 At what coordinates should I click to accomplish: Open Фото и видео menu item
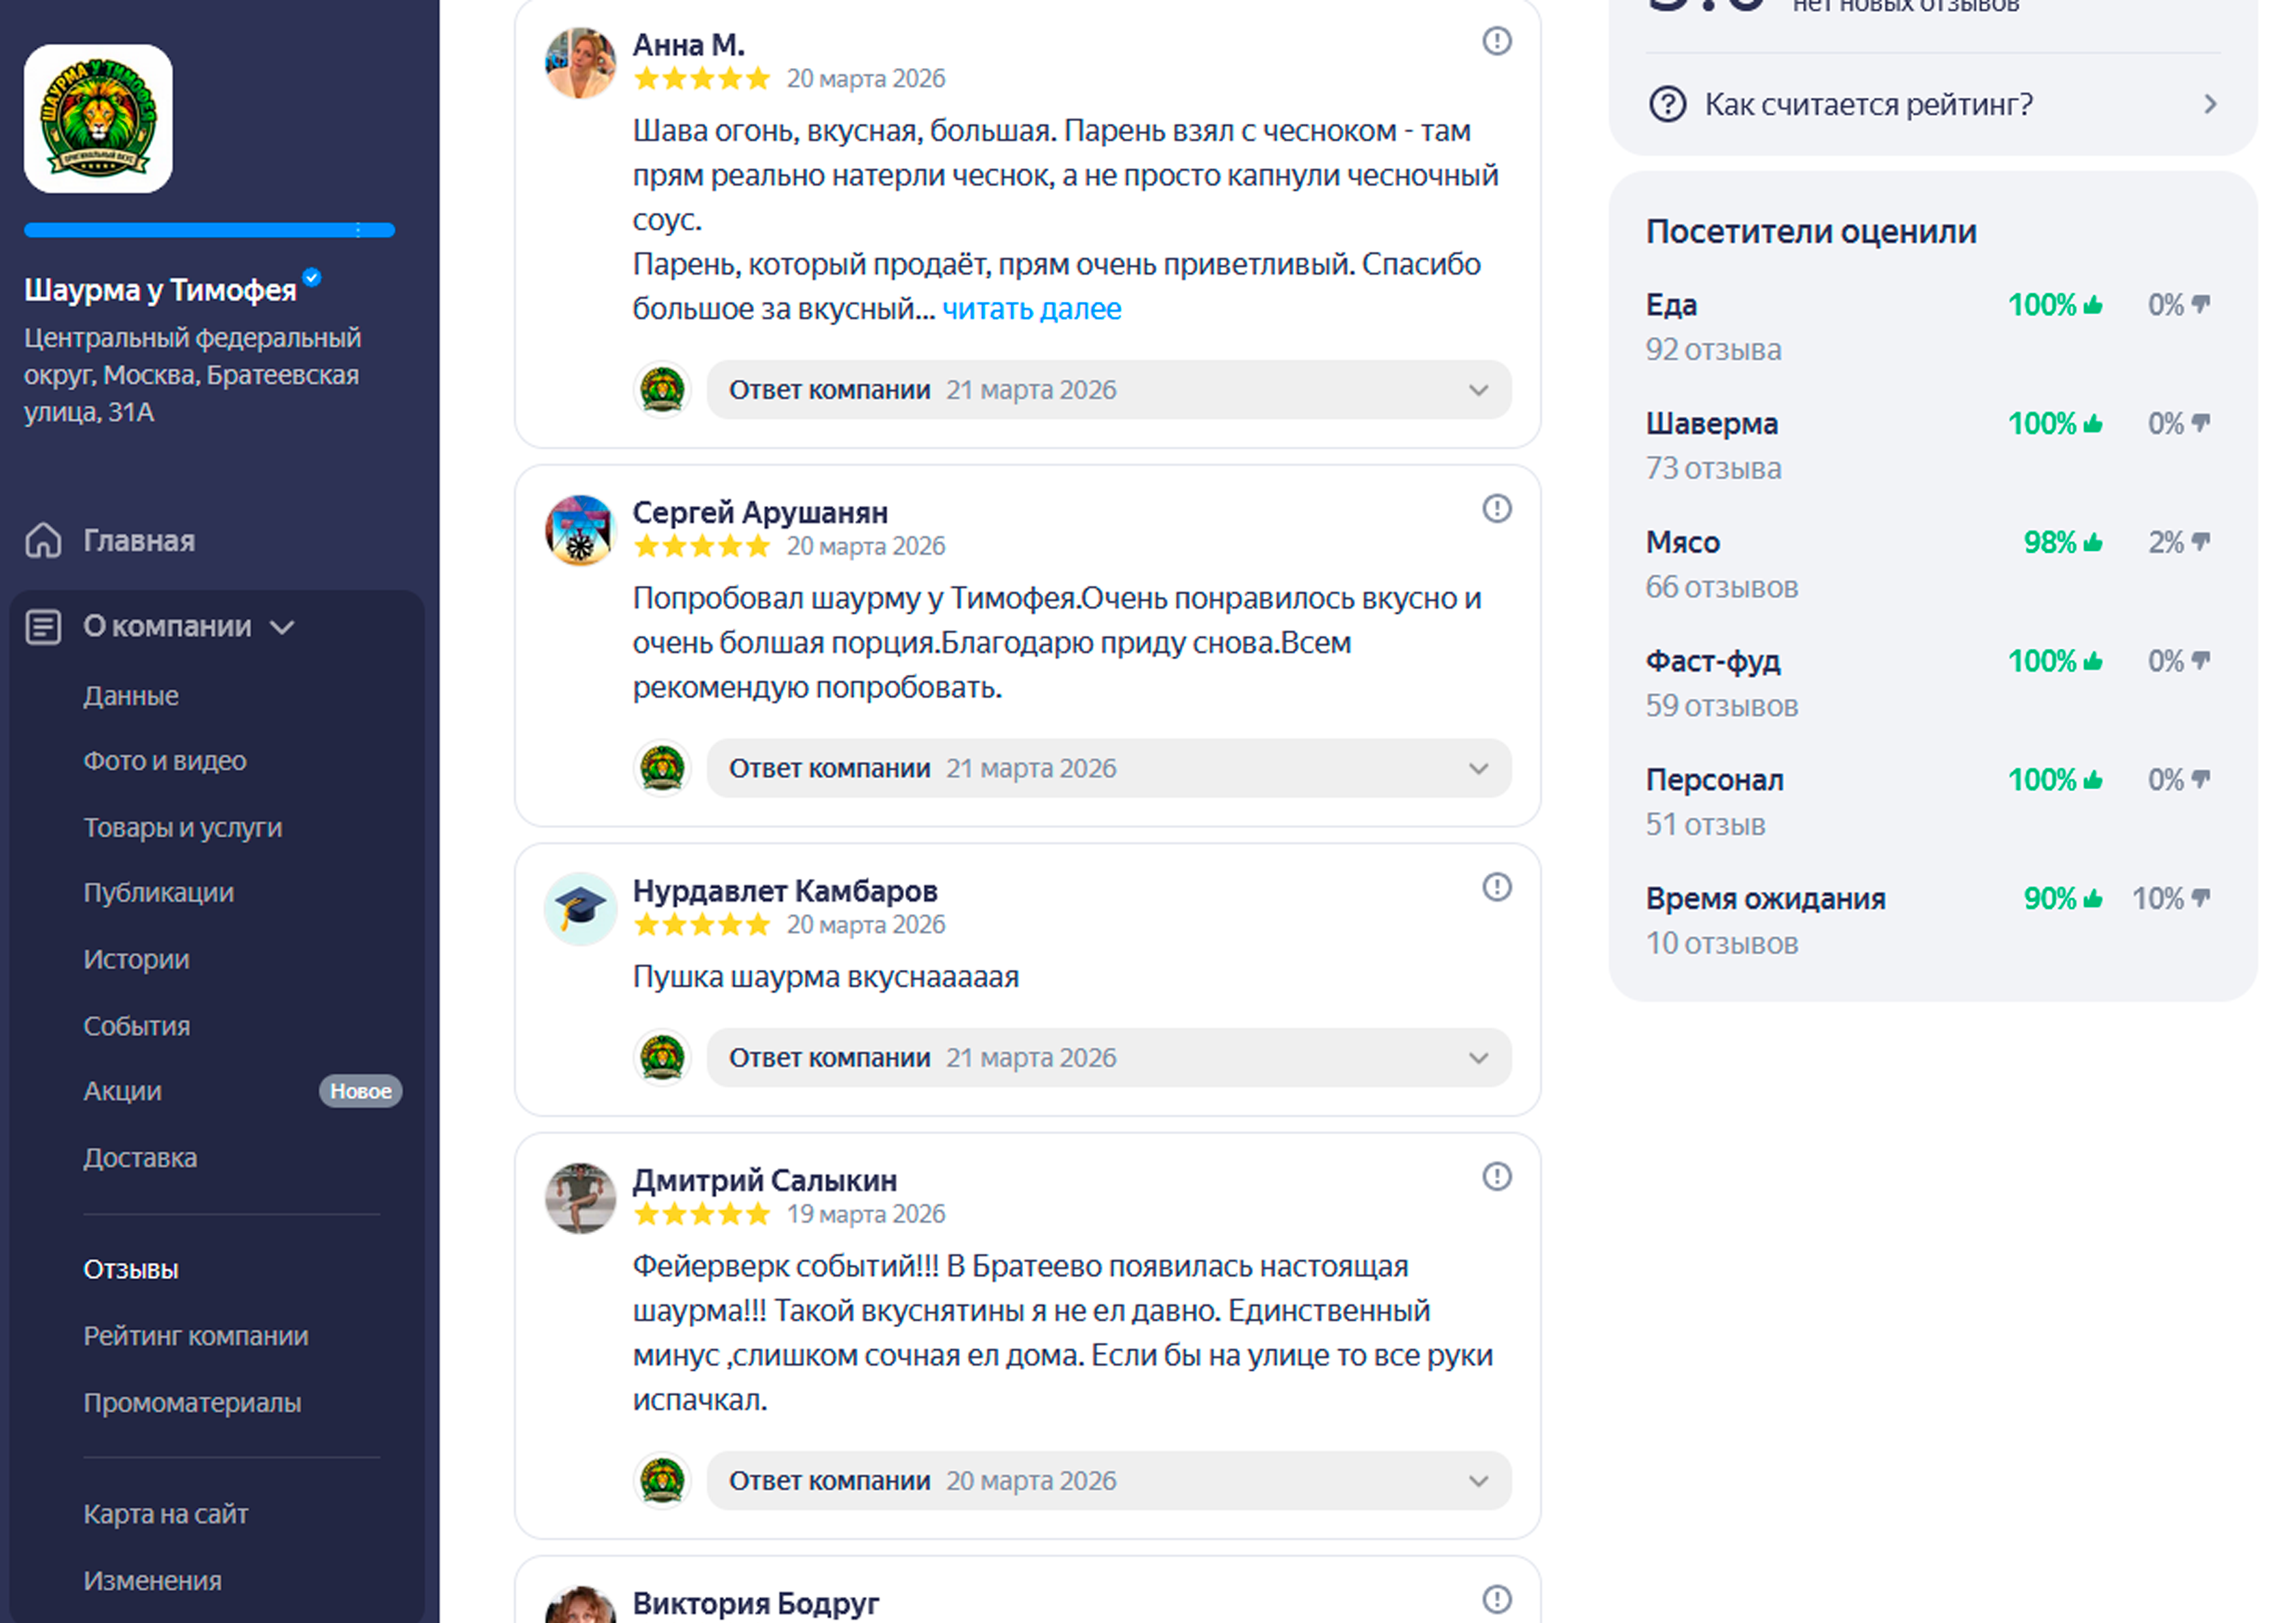point(164,761)
